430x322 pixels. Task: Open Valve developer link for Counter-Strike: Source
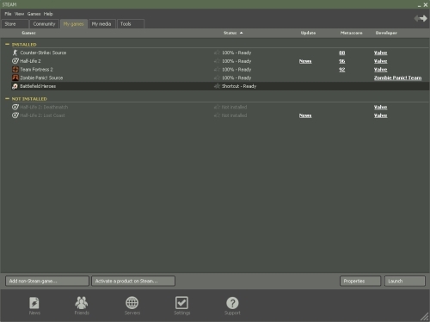click(x=380, y=53)
